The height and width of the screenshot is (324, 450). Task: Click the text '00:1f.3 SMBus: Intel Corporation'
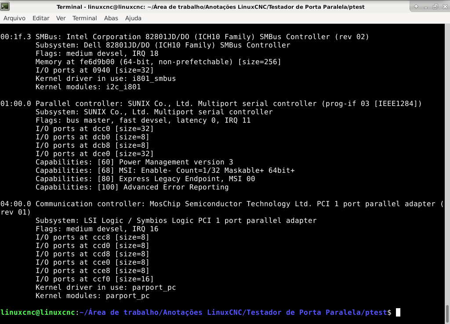pyautogui.click(x=71, y=37)
